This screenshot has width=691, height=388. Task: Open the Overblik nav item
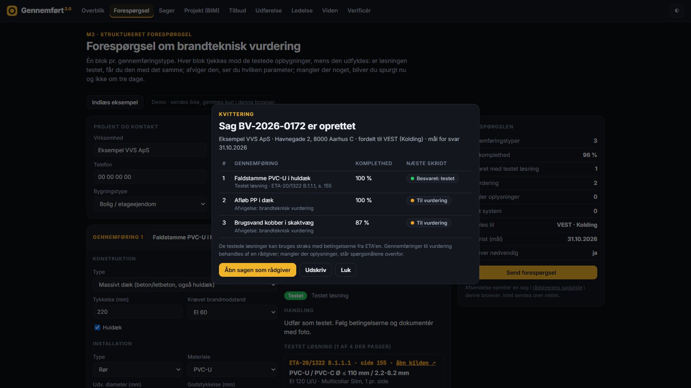click(93, 10)
